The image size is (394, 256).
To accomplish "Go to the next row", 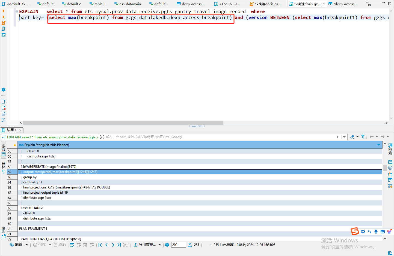I will tap(113, 245).
